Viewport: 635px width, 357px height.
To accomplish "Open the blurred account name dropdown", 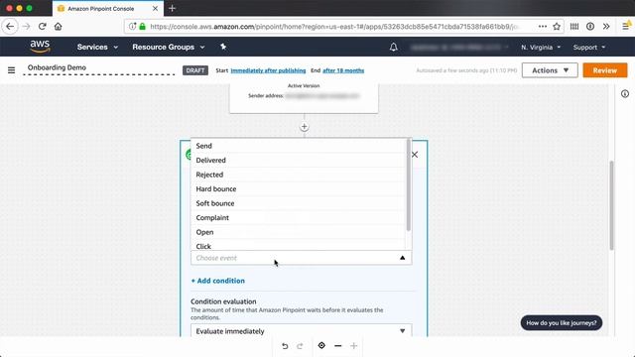I will (459, 48).
